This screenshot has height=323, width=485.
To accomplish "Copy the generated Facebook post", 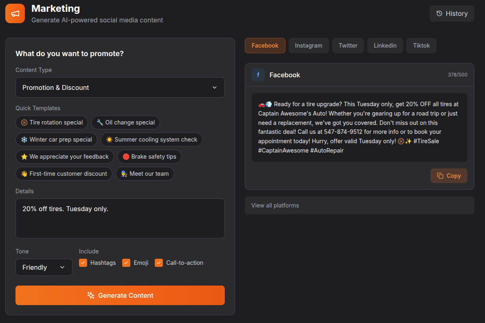I will pos(449,176).
